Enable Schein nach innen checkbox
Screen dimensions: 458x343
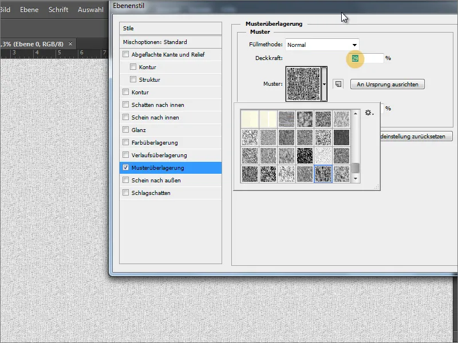pyautogui.click(x=125, y=117)
